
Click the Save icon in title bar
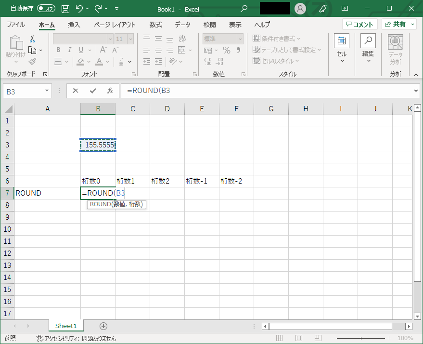pos(65,9)
